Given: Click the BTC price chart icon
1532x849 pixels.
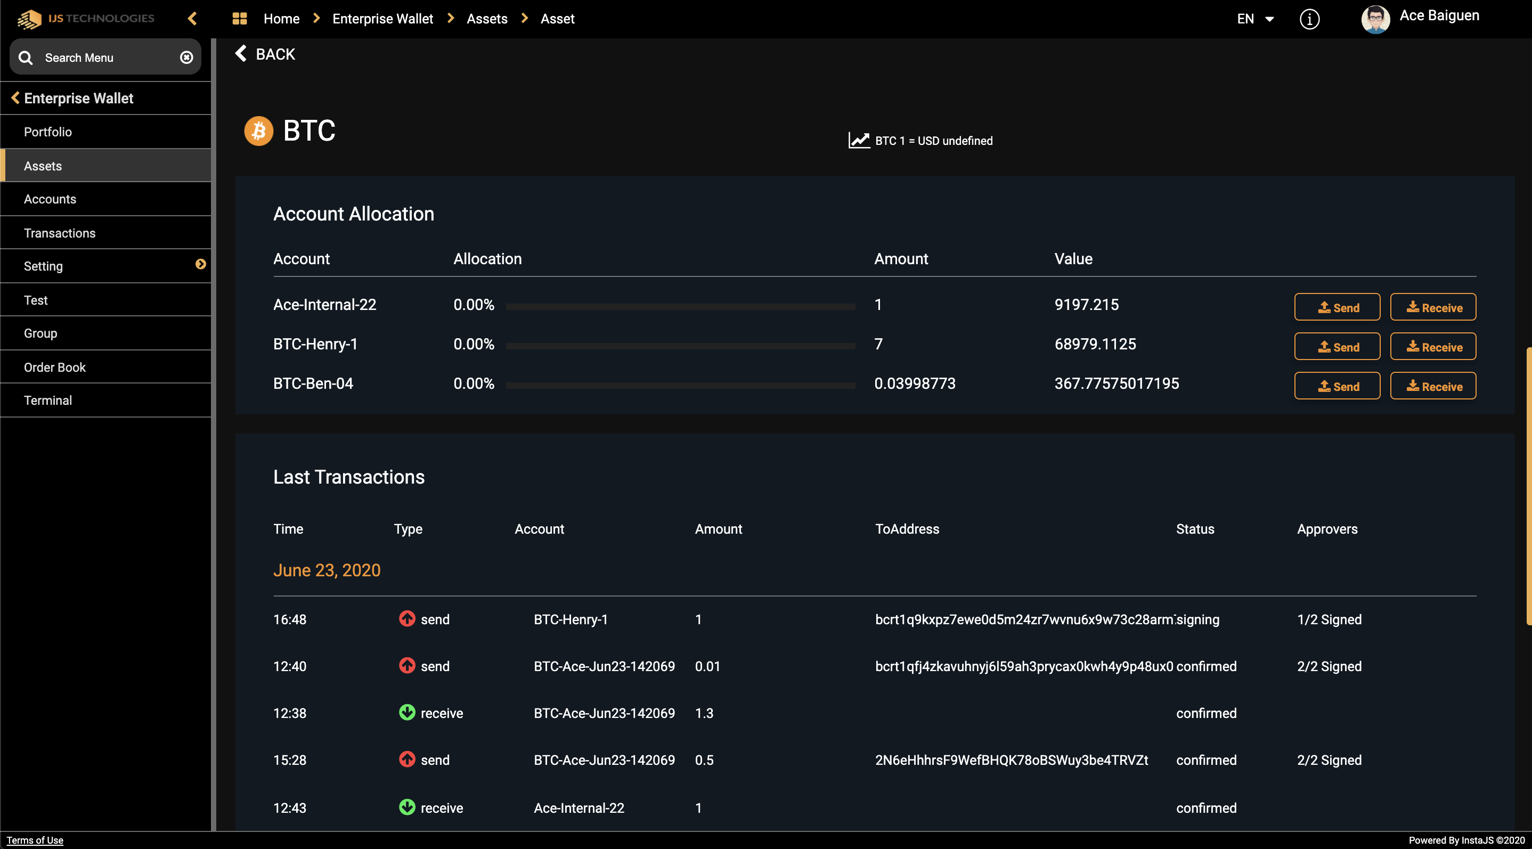Looking at the screenshot, I should (x=858, y=140).
